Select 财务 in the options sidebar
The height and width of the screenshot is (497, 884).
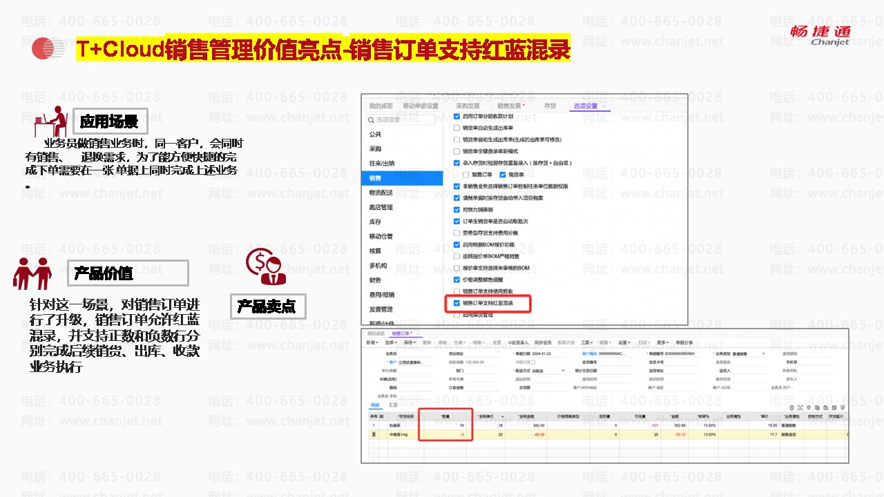pyautogui.click(x=375, y=280)
